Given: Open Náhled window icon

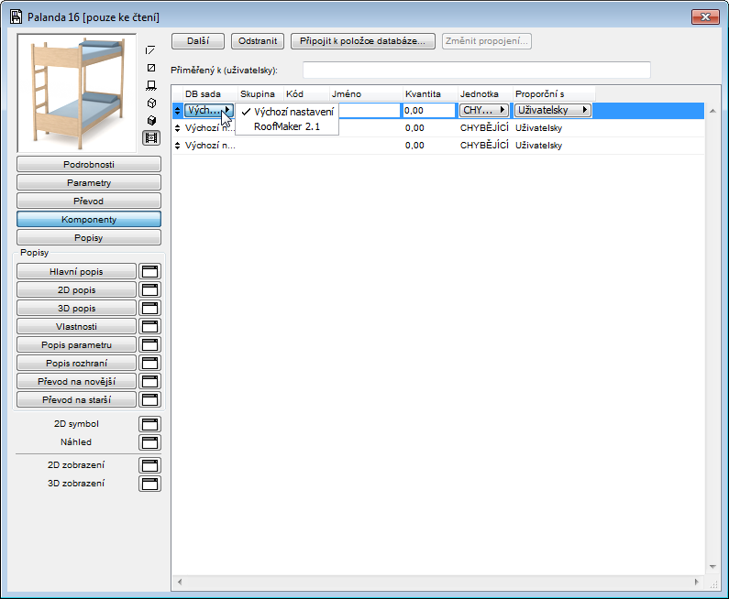Looking at the screenshot, I should pos(149,442).
